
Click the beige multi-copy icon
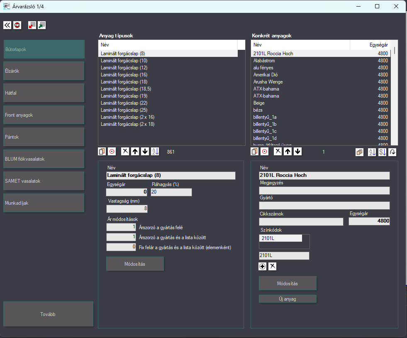(x=360, y=152)
